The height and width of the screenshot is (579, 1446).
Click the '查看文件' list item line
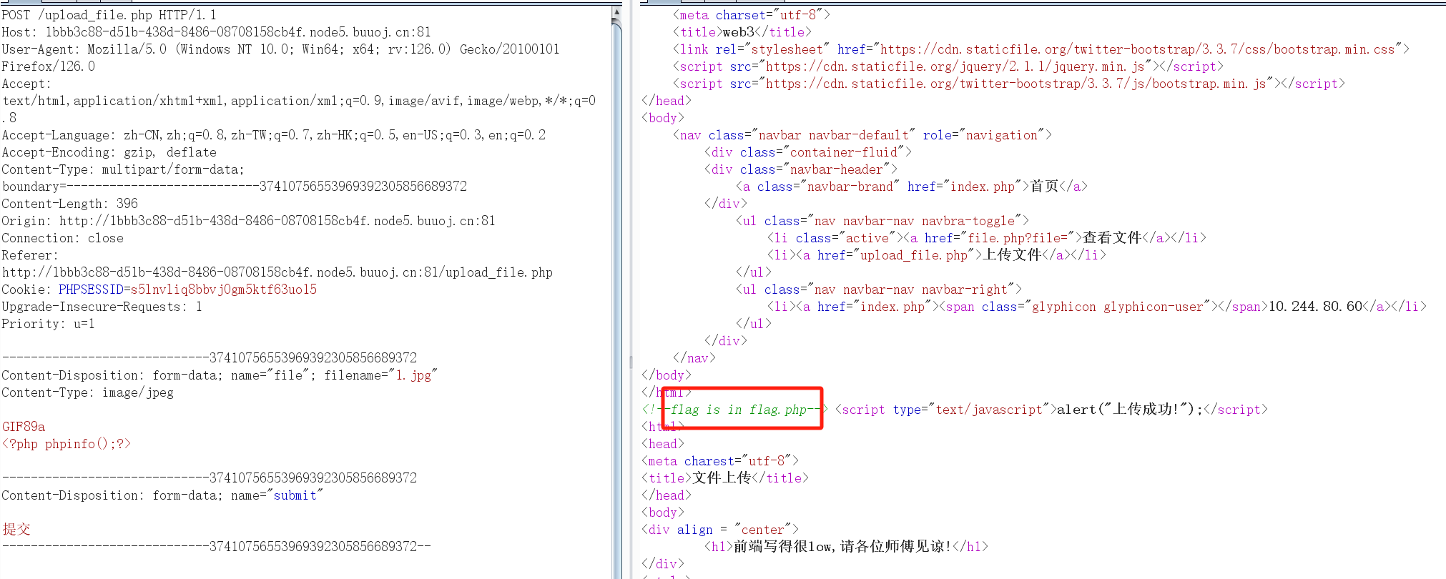(x=987, y=238)
